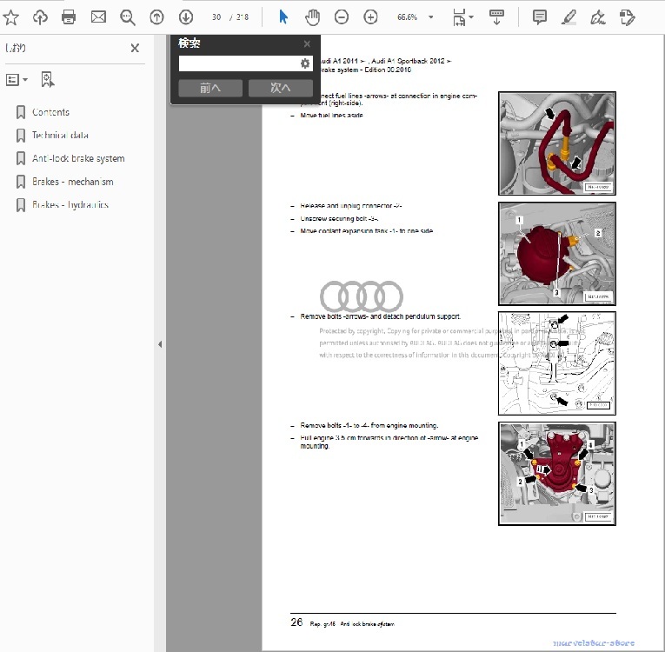The width and height of the screenshot is (665, 652).
Task: Click the print icon
Action: (69, 17)
